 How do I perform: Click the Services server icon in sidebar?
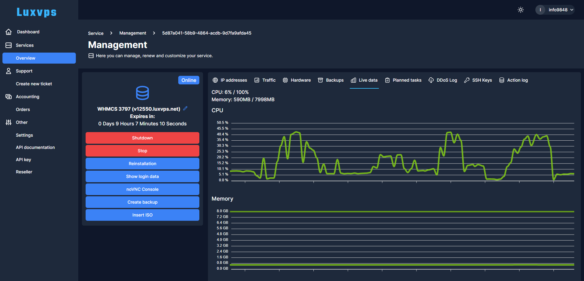point(9,45)
